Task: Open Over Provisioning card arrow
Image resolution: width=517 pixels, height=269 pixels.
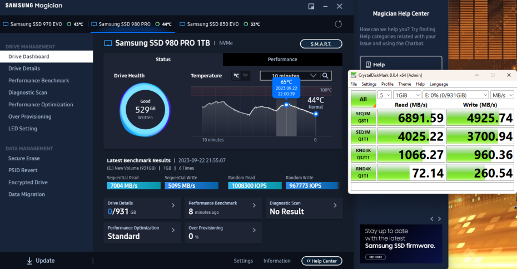Action: click(254, 230)
